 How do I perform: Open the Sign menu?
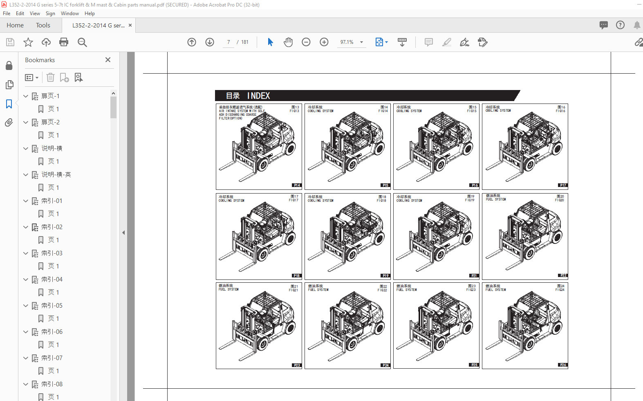(x=50, y=14)
